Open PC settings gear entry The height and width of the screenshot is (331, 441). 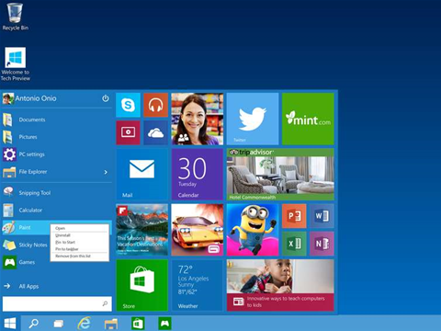[57, 154]
